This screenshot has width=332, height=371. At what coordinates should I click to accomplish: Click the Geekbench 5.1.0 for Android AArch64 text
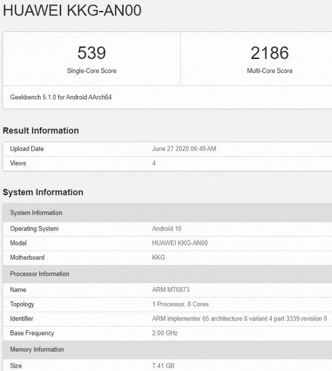61,97
